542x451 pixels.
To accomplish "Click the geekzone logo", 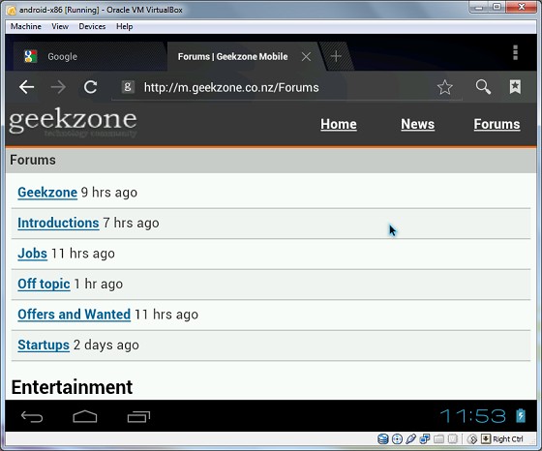I will pyautogui.click(x=73, y=122).
